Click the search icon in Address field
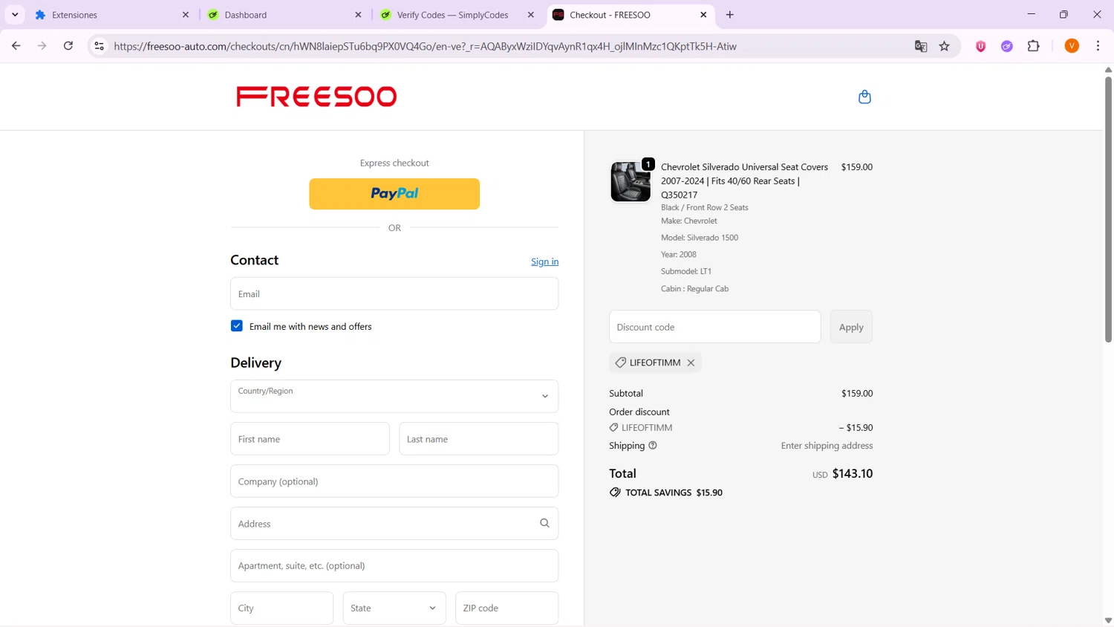The image size is (1114, 627). pos(544,523)
